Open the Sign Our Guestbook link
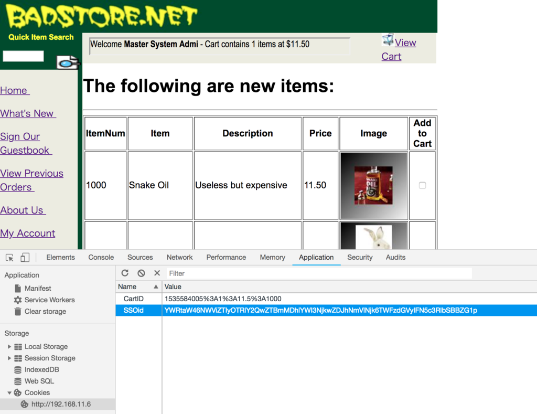This screenshot has width=537, height=414. 26,143
